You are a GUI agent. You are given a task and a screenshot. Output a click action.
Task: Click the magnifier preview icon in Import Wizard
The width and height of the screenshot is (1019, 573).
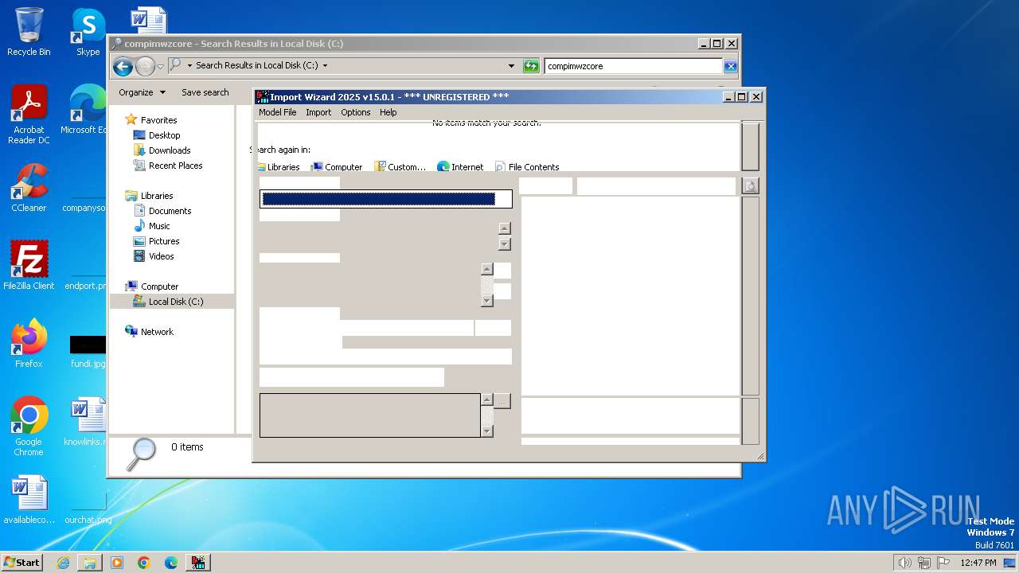click(750, 186)
